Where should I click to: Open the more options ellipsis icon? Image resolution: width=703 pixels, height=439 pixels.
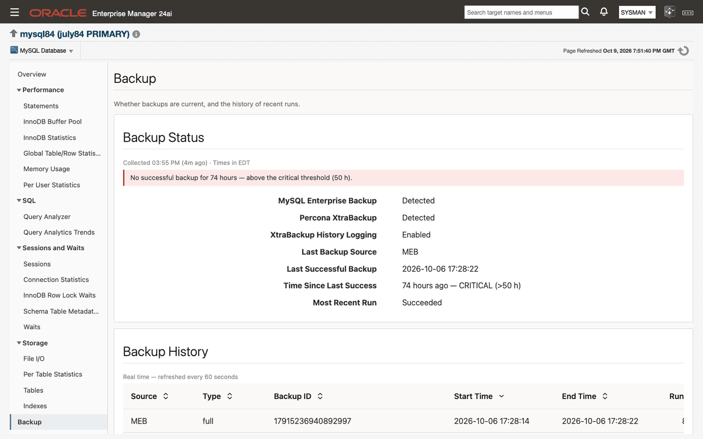pyautogui.click(x=688, y=13)
